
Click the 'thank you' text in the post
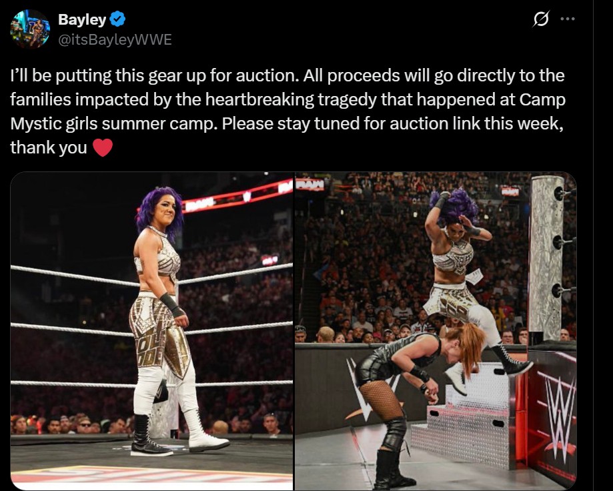(x=49, y=148)
